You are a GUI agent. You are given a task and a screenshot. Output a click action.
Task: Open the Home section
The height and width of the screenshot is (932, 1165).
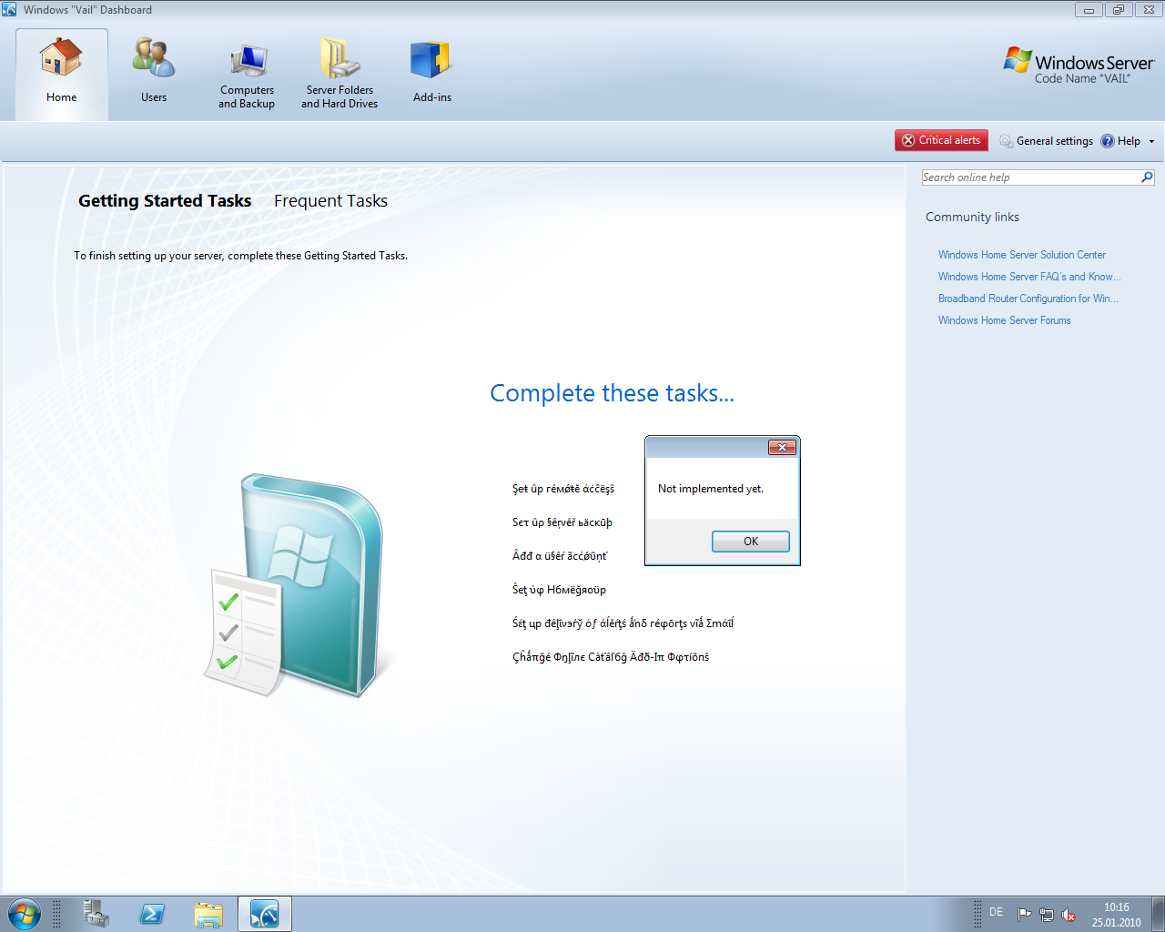62,75
